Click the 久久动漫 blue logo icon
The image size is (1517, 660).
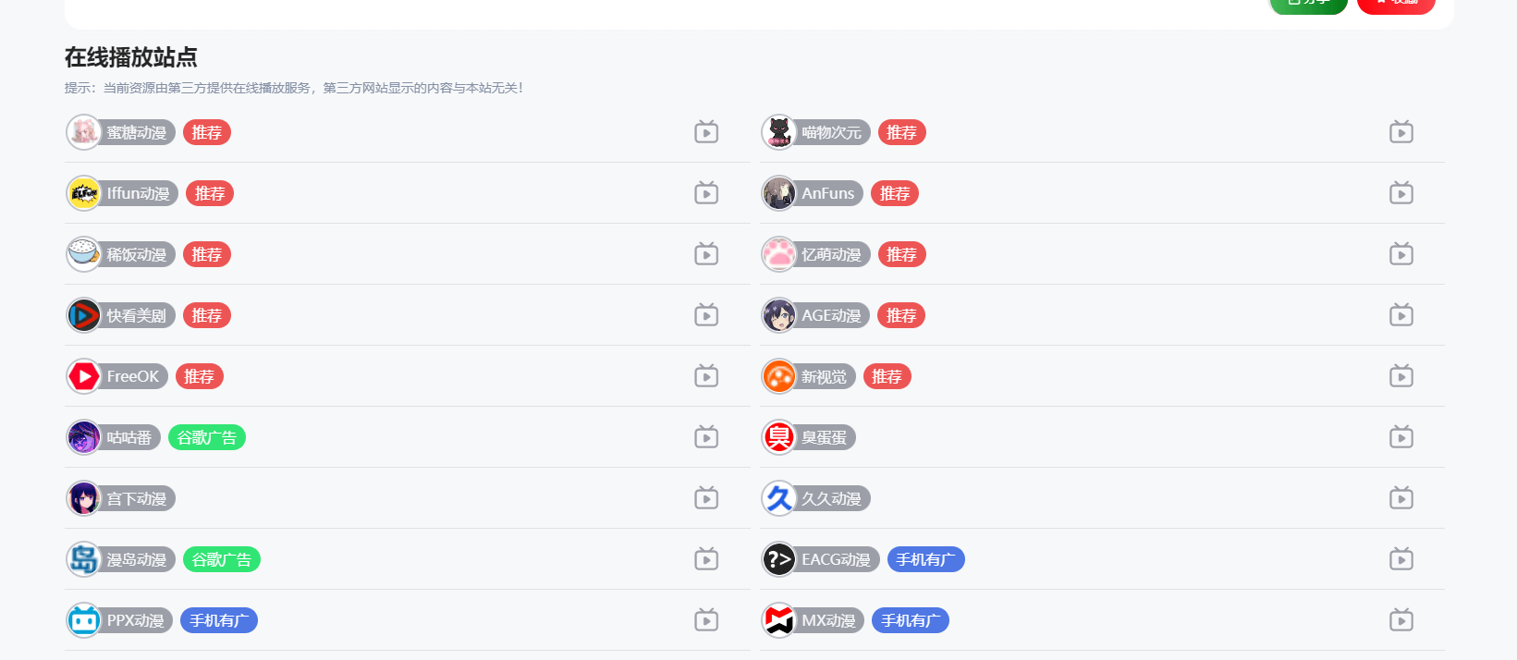tap(779, 498)
